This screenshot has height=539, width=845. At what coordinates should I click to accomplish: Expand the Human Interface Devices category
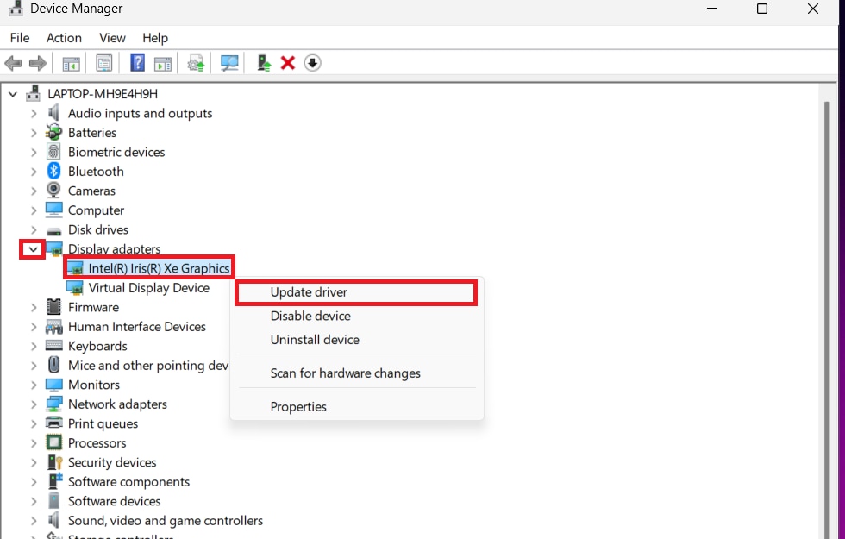point(34,327)
